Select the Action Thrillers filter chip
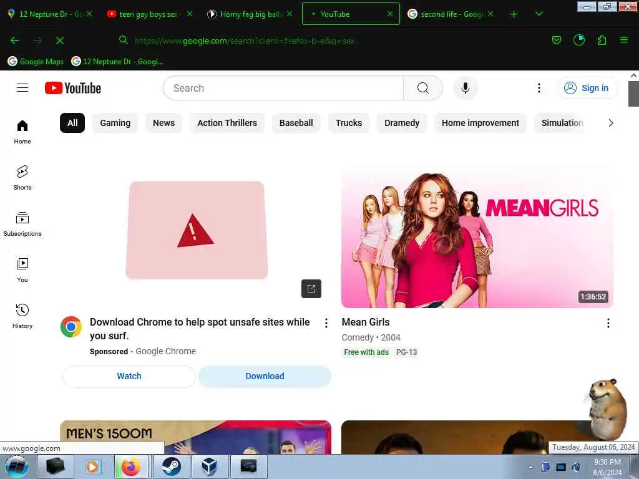639x479 pixels. pos(227,123)
